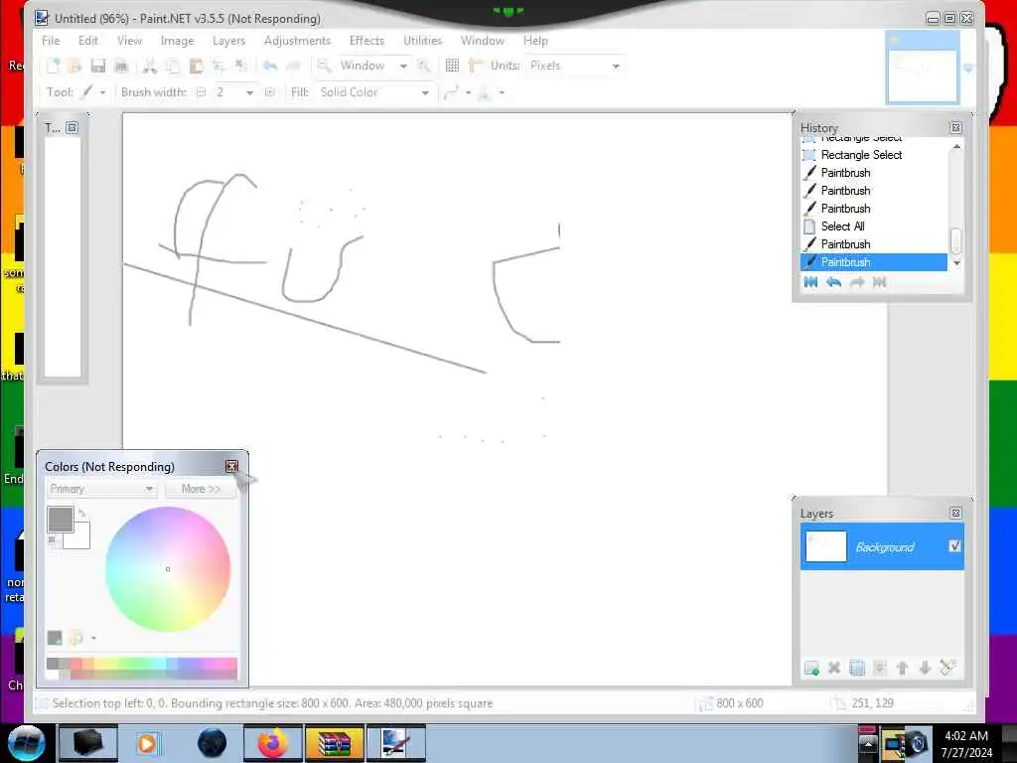Open the blending mode dropdown

(x=491, y=92)
